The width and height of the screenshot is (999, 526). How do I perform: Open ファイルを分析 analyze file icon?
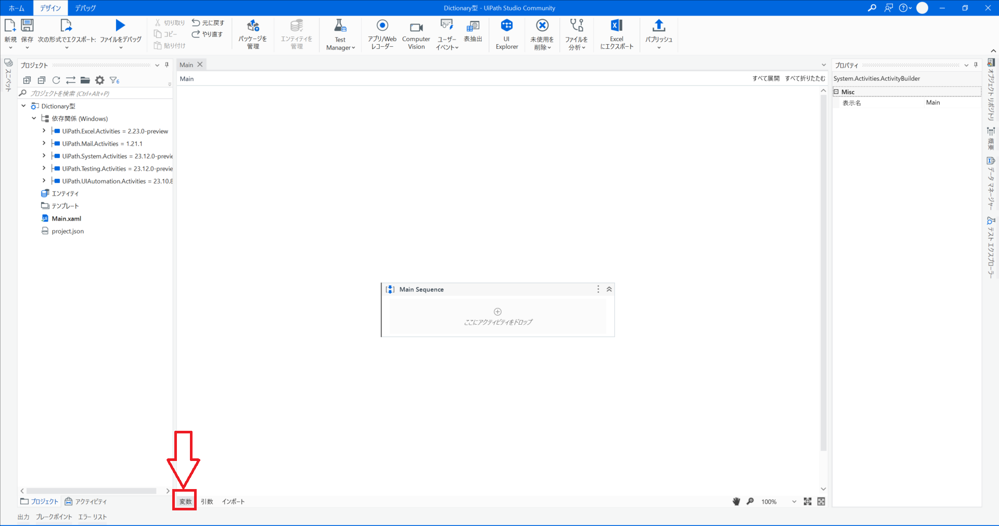click(x=577, y=25)
